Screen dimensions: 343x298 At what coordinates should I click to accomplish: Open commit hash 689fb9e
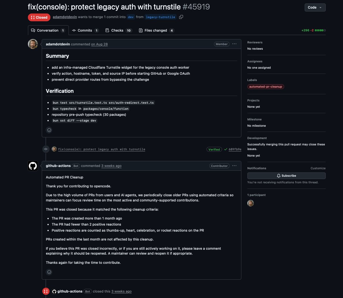(235, 149)
